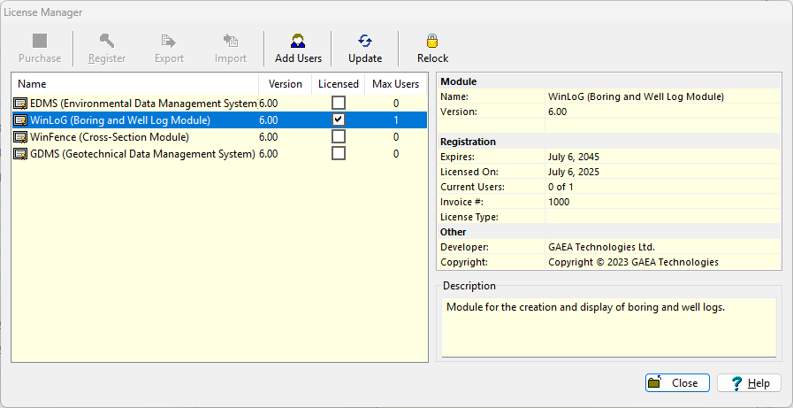This screenshot has height=408, width=793.
Task: Click the Version value 6.00 in Module details
Action: tap(557, 112)
